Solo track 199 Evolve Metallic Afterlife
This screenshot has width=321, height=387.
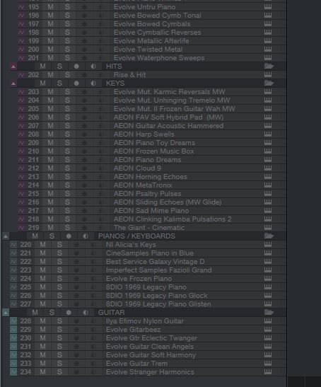coord(67,41)
